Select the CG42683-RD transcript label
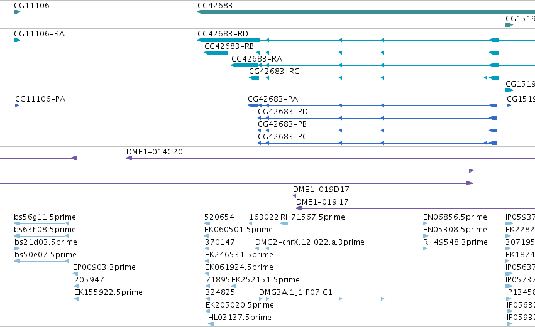 223,34
